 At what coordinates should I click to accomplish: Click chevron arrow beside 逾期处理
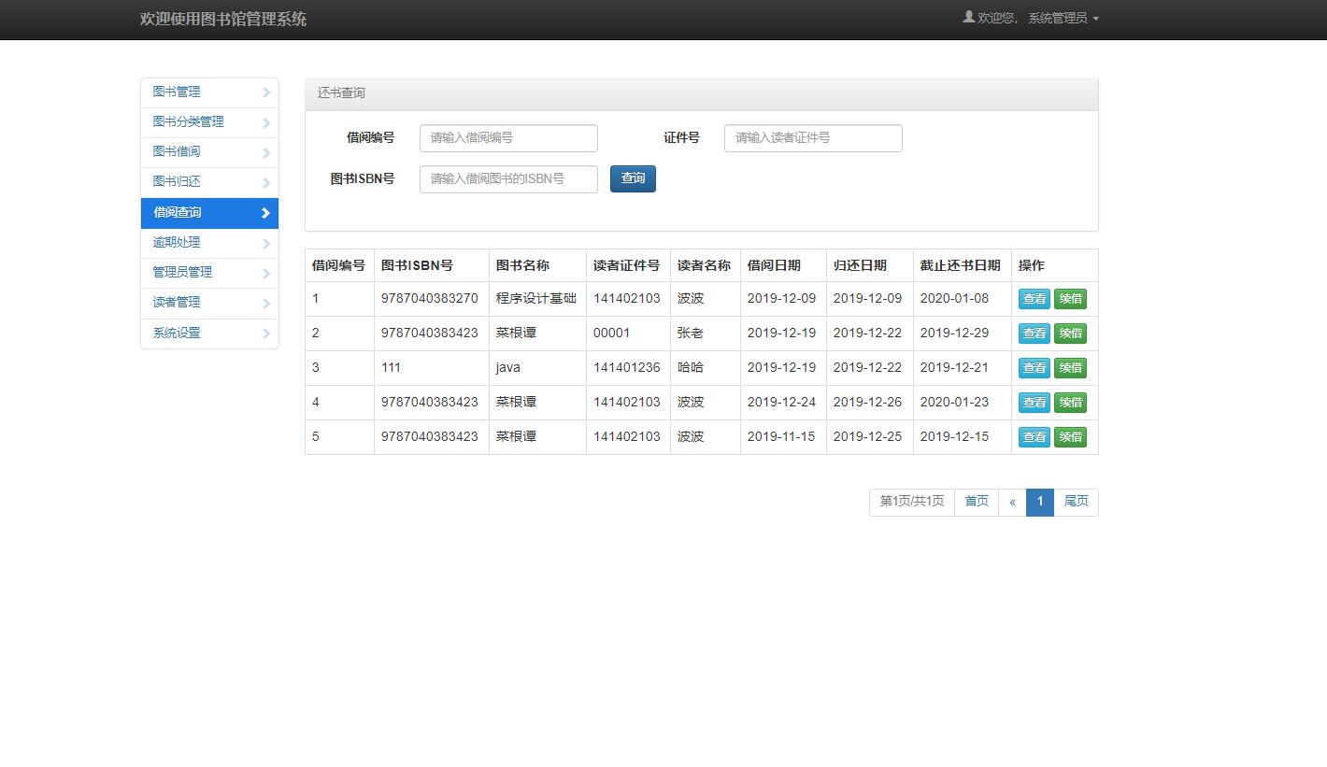265,243
